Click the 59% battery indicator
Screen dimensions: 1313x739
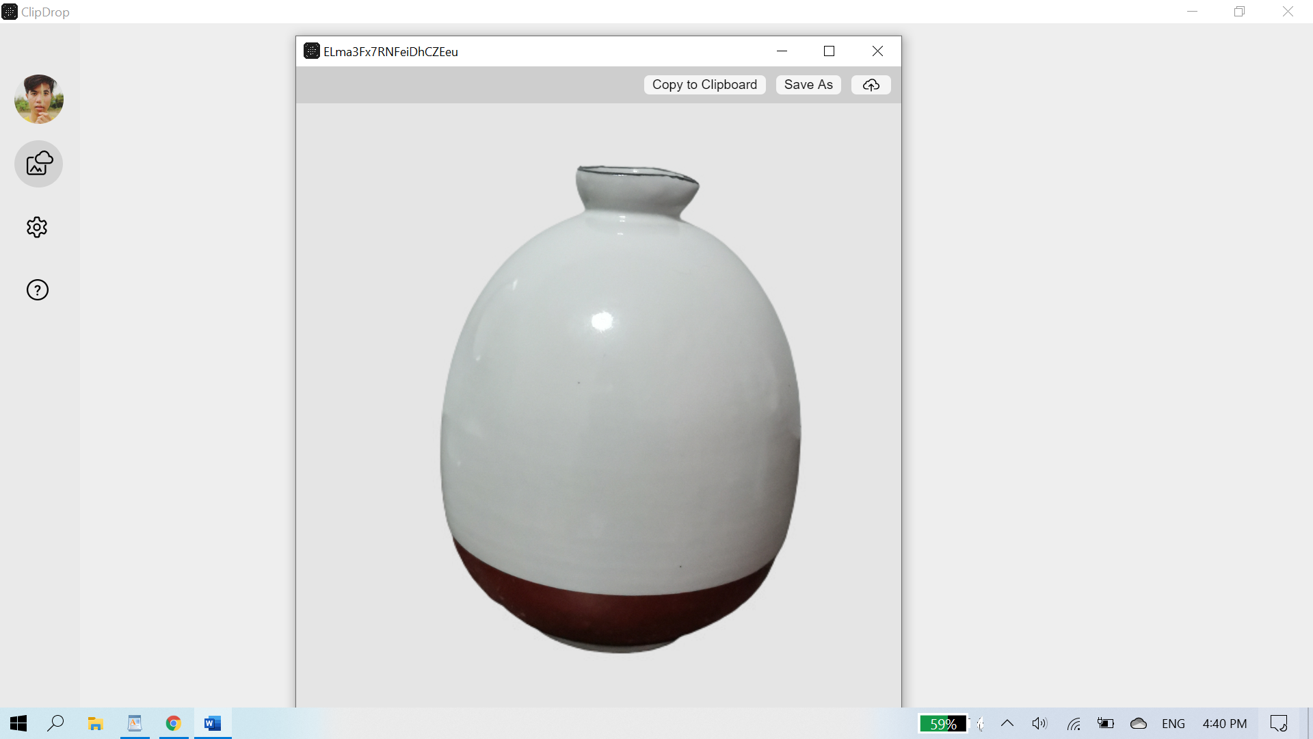pyautogui.click(x=943, y=724)
